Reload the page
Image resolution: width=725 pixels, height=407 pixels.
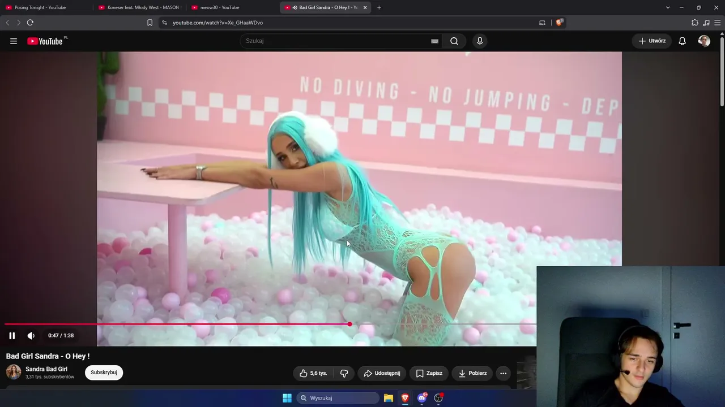coord(30,23)
